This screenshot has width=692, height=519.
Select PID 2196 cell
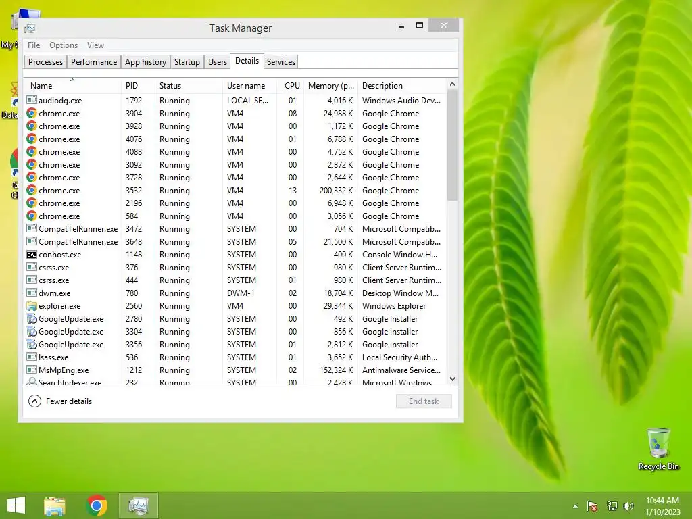134,203
